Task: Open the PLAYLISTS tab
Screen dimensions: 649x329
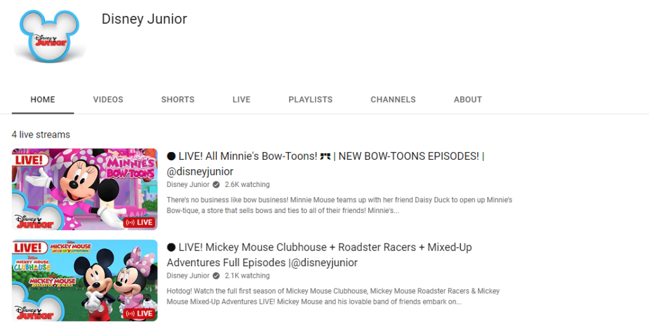Action: tap(311, 100)
